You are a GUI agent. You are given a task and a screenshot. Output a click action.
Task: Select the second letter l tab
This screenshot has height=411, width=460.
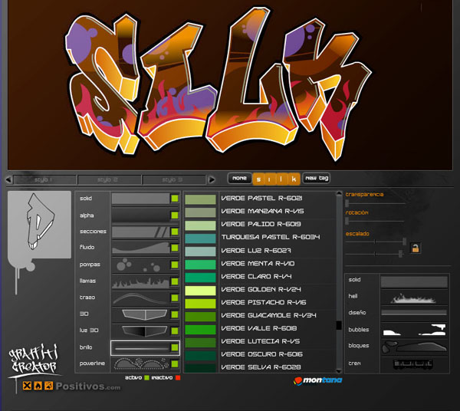tap(281, 179)
